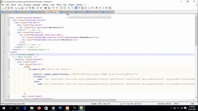Image resolution: width=198 pixels, height=111 pixels.
Task: Toggle INS insert mode in status bar
Action: (192, 104)
